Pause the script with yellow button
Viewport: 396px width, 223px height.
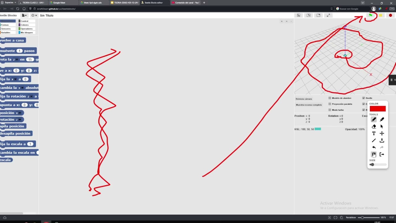381,15
